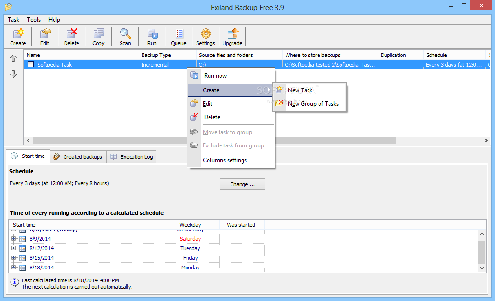Click the Tuesday weekday cell

(190, 248)
